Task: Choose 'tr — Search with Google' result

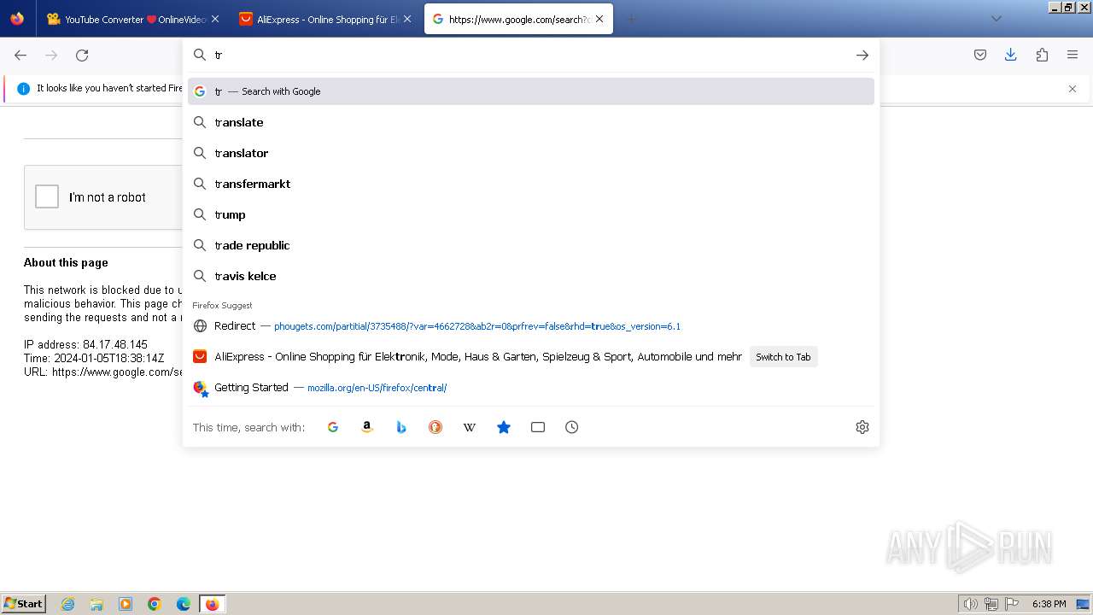Action: (531, 91)
